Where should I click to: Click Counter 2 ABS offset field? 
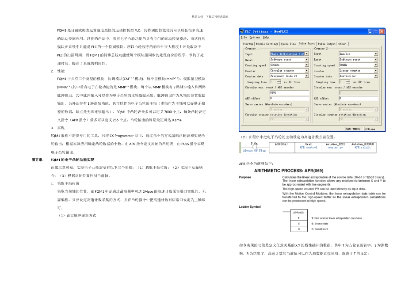click(x=359, y=98)
